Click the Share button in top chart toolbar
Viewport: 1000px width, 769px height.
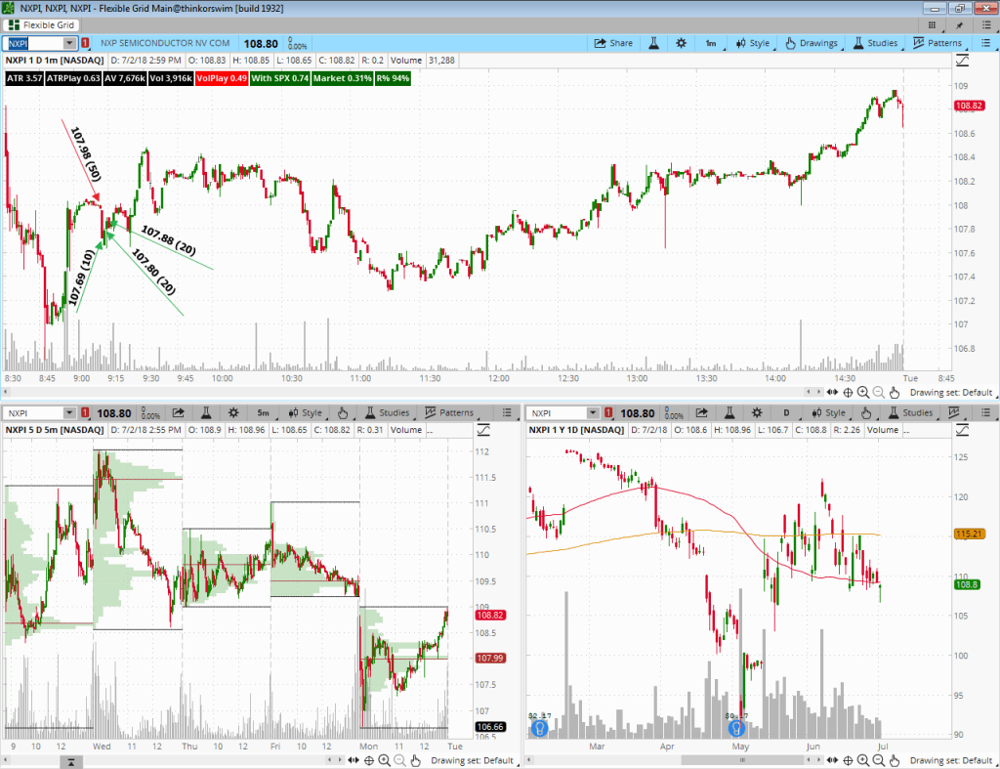click(x=613, y=43)
